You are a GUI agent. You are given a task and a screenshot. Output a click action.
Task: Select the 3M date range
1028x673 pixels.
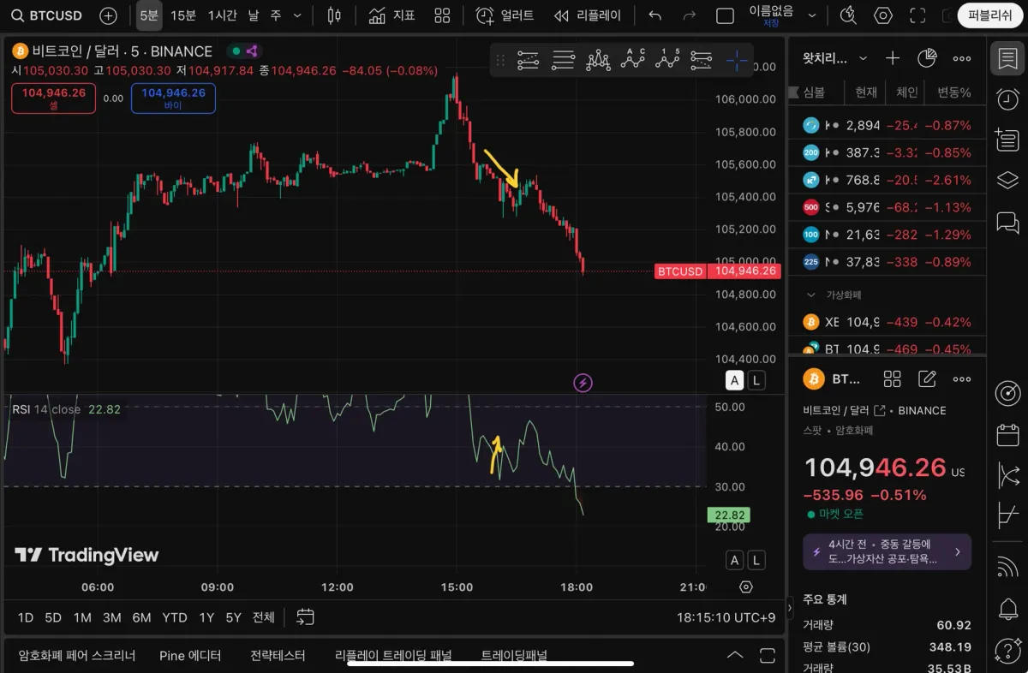[x=111, y=617]
